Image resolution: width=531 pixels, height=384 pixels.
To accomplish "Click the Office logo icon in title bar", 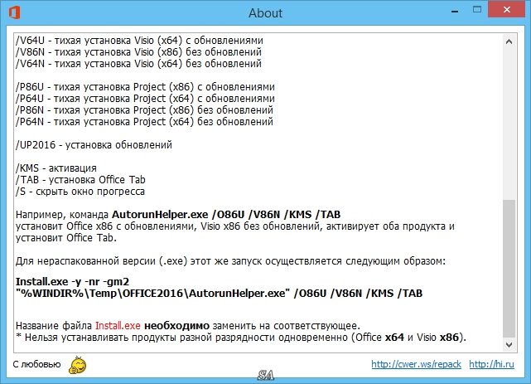I will (14, 13).
